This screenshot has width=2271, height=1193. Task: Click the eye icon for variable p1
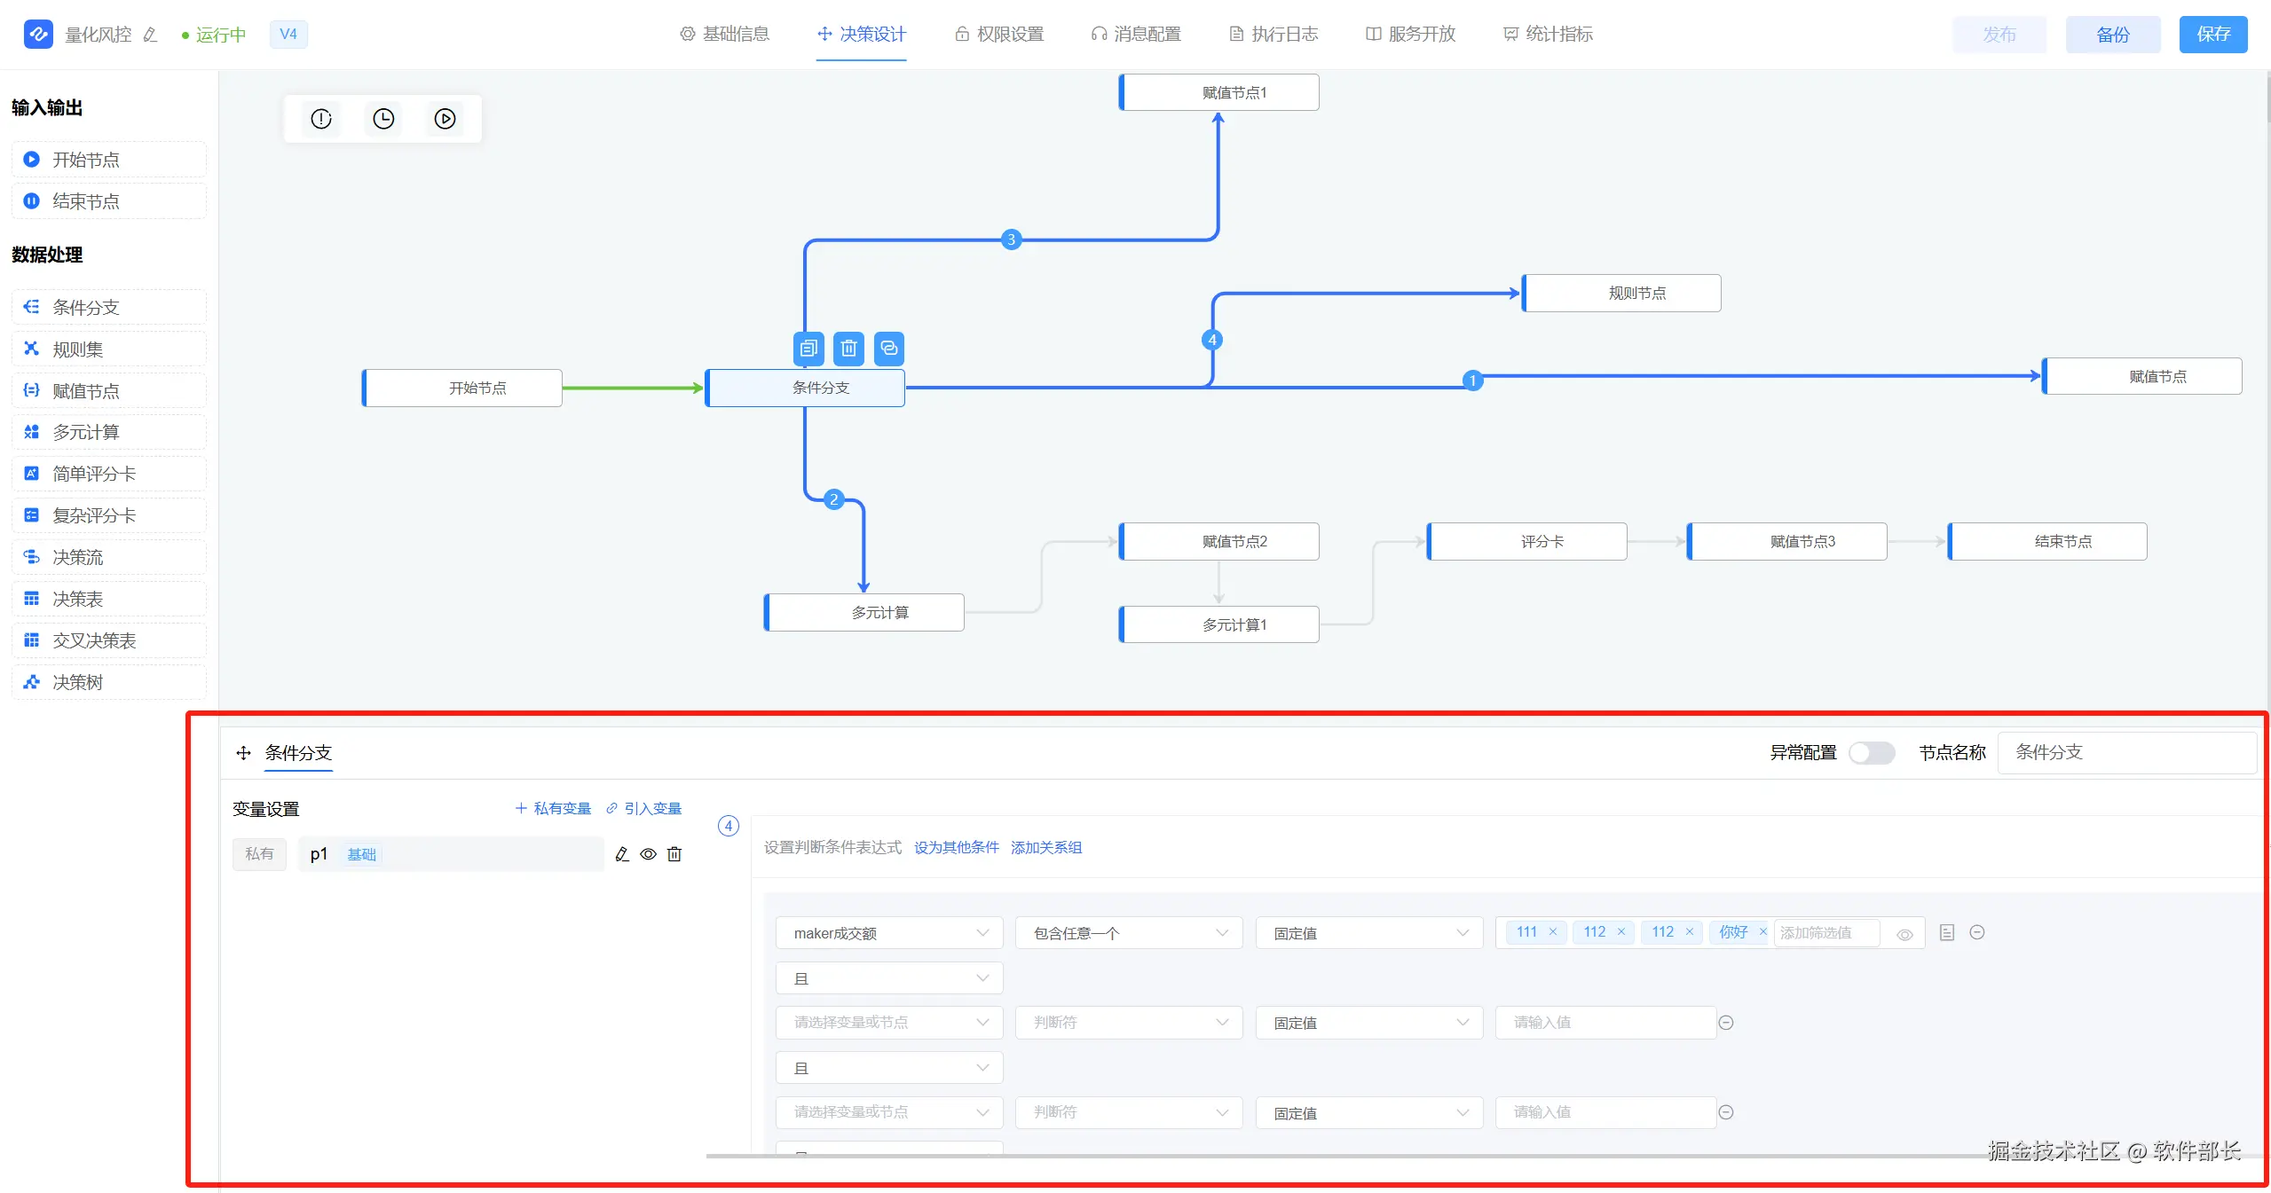649,854
